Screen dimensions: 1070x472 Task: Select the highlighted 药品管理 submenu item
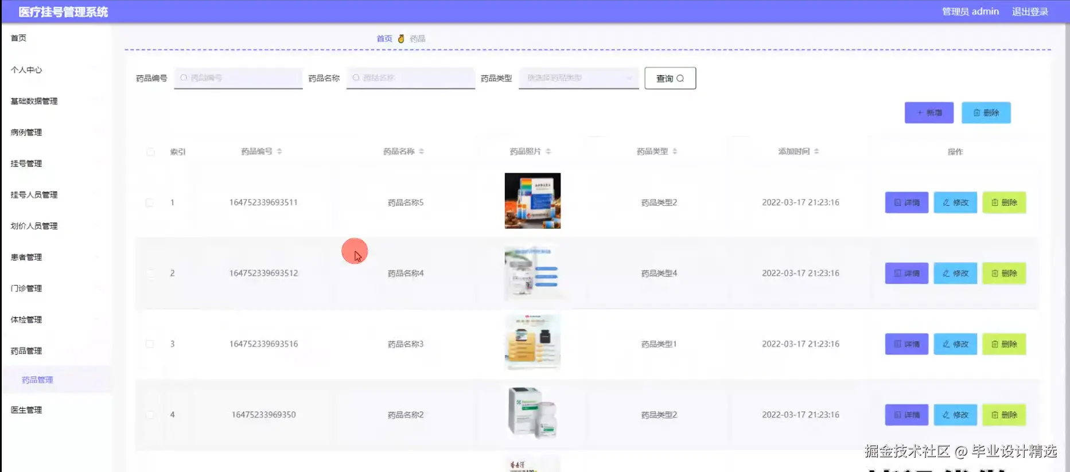pyautogui.click(x=56, y=380)
